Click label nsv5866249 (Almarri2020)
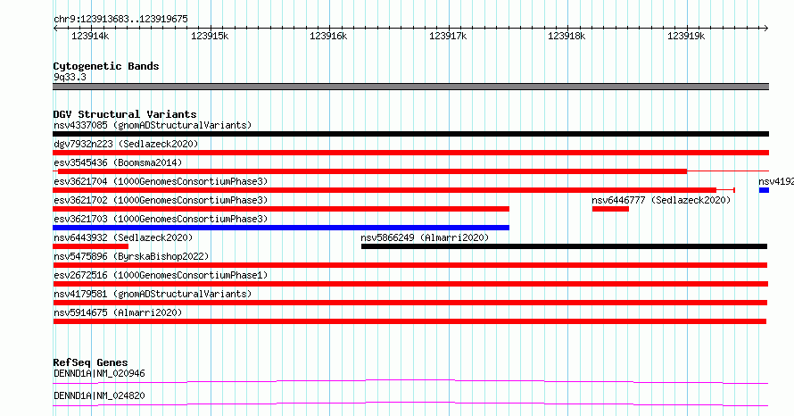This screenshot has width=794, height=416. tap(425, 237)
